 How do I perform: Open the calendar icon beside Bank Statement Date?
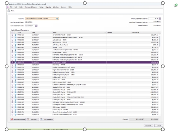click(x=36, y=26)
